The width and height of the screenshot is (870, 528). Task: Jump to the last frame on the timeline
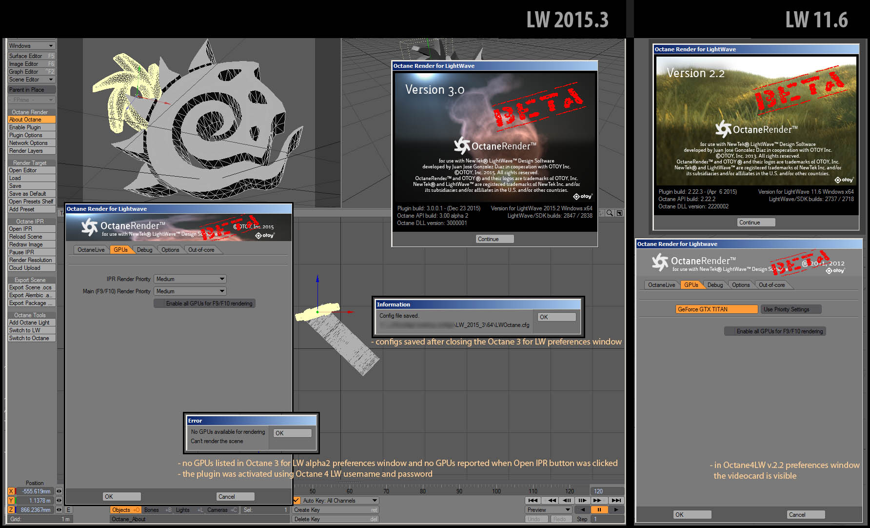[616, 500]
